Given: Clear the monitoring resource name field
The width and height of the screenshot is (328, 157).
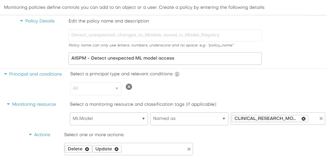Looking at the screenshot, I should point(321,119).
